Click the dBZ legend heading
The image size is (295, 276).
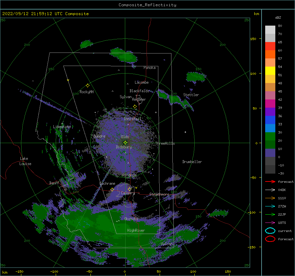click(278, 17)
